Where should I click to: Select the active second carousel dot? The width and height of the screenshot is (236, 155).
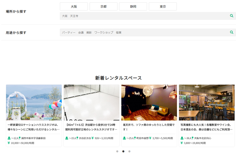[123, 151]
